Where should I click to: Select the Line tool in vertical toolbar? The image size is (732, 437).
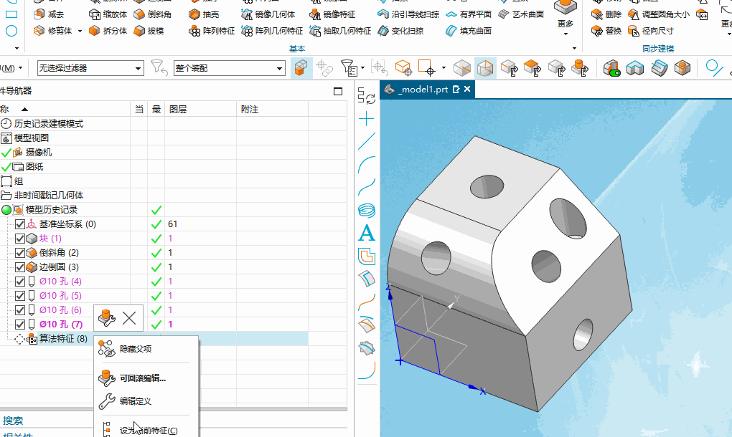point(367,141)
